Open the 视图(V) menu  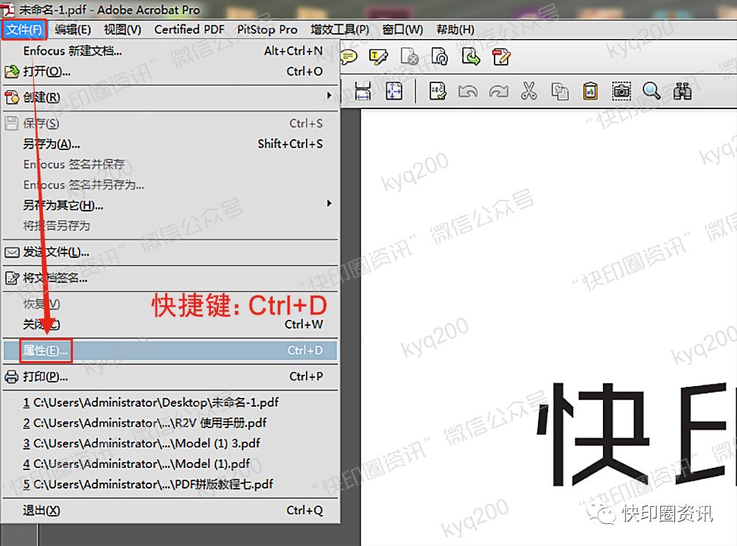click(122, 29)
